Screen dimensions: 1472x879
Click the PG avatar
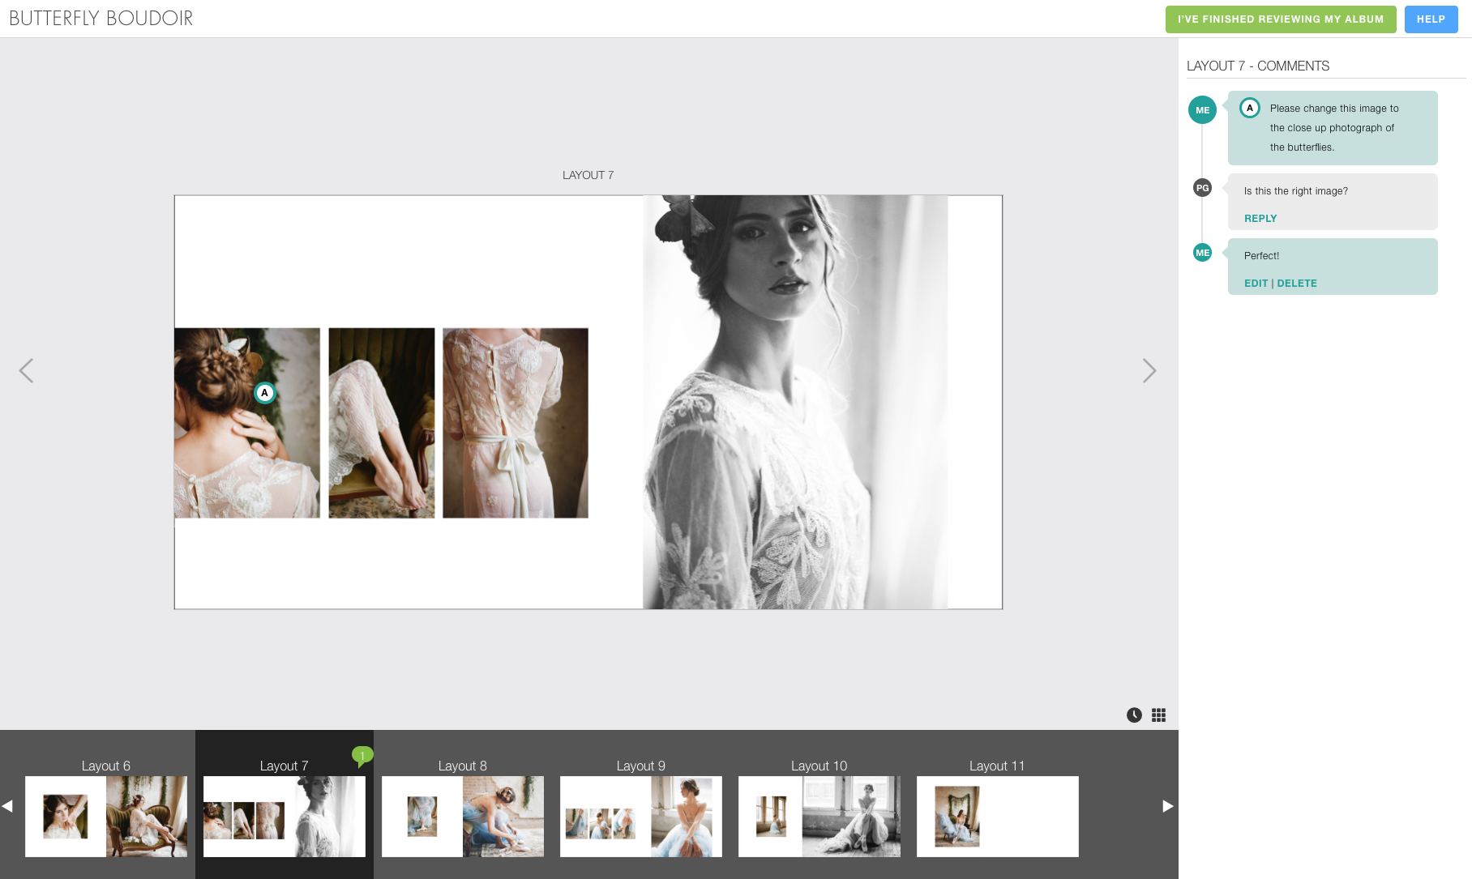pyautogui.click(x=1202, y=188)
